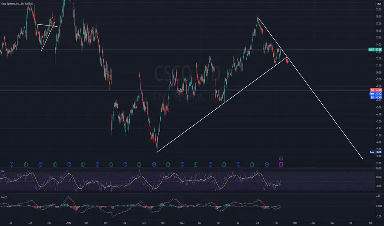
Task: Select the dividend marker at July 2023
Action: point(238,164)
